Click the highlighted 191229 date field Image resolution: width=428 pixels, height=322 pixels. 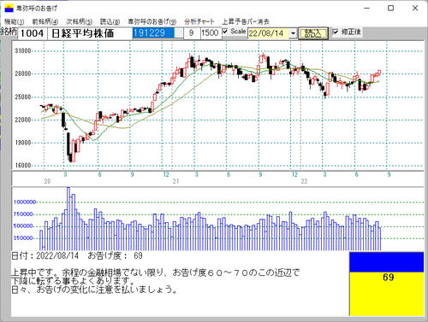pos(153,33)
